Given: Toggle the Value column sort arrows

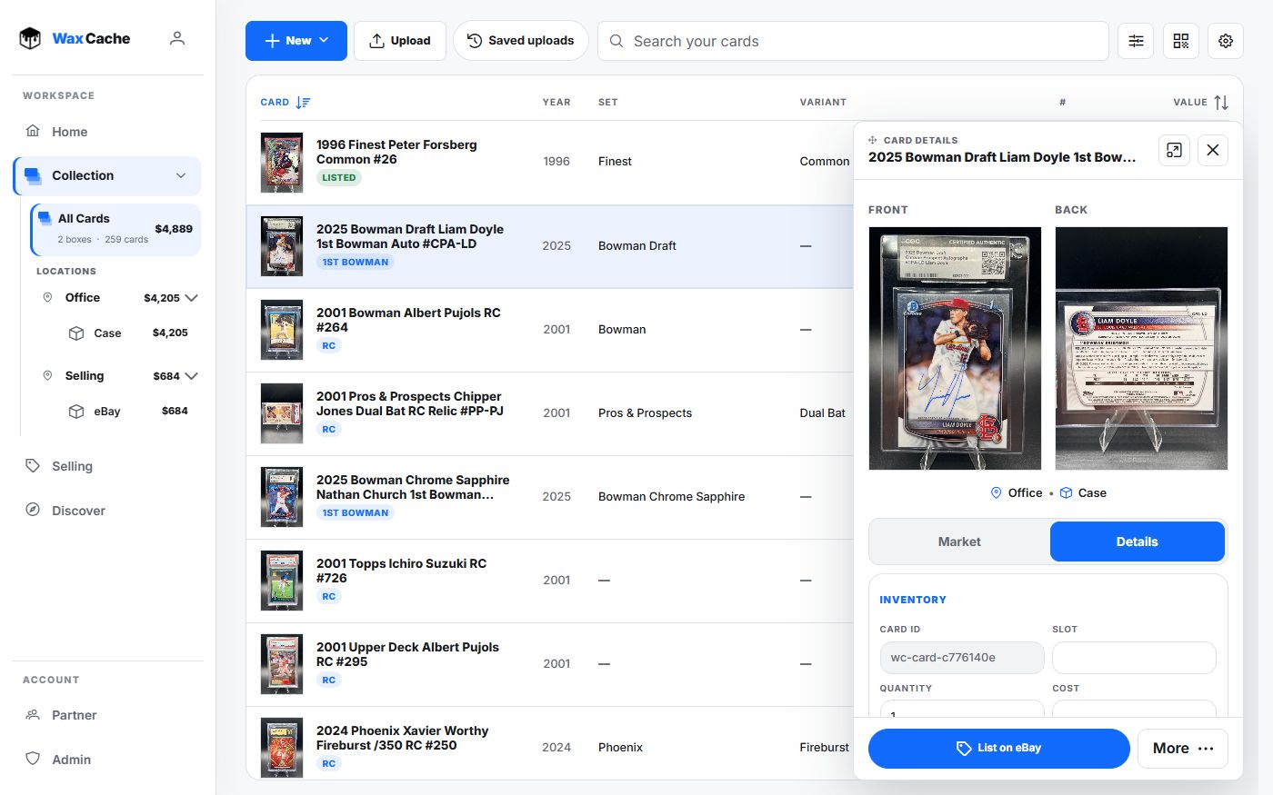Looking at the screenshot, I should pos(1221,103).
